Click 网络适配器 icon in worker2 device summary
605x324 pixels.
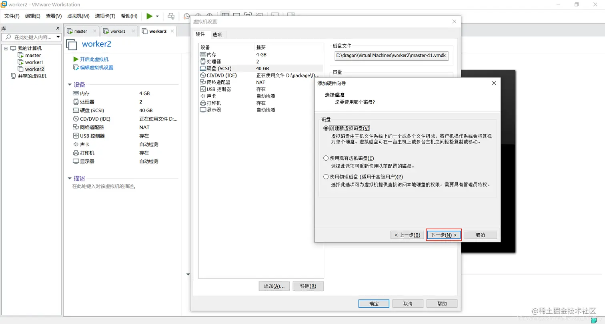click(76, 127)
